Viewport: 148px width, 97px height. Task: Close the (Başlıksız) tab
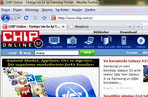130,27
